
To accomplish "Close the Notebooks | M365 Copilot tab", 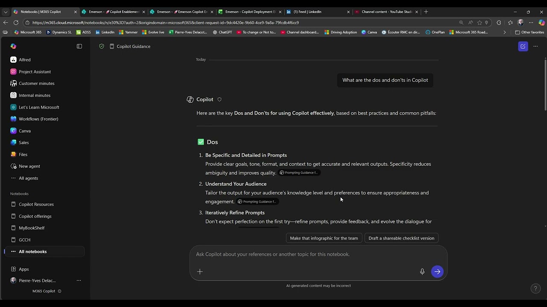I will pyautogui.click(x=75, y=12).
